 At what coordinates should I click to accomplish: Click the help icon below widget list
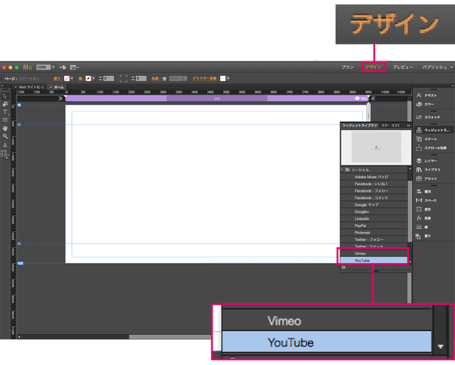click(344, 267)
